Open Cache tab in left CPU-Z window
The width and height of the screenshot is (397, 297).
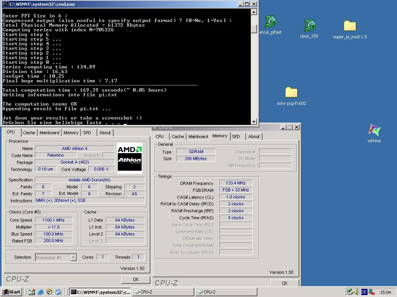[29, 133]
